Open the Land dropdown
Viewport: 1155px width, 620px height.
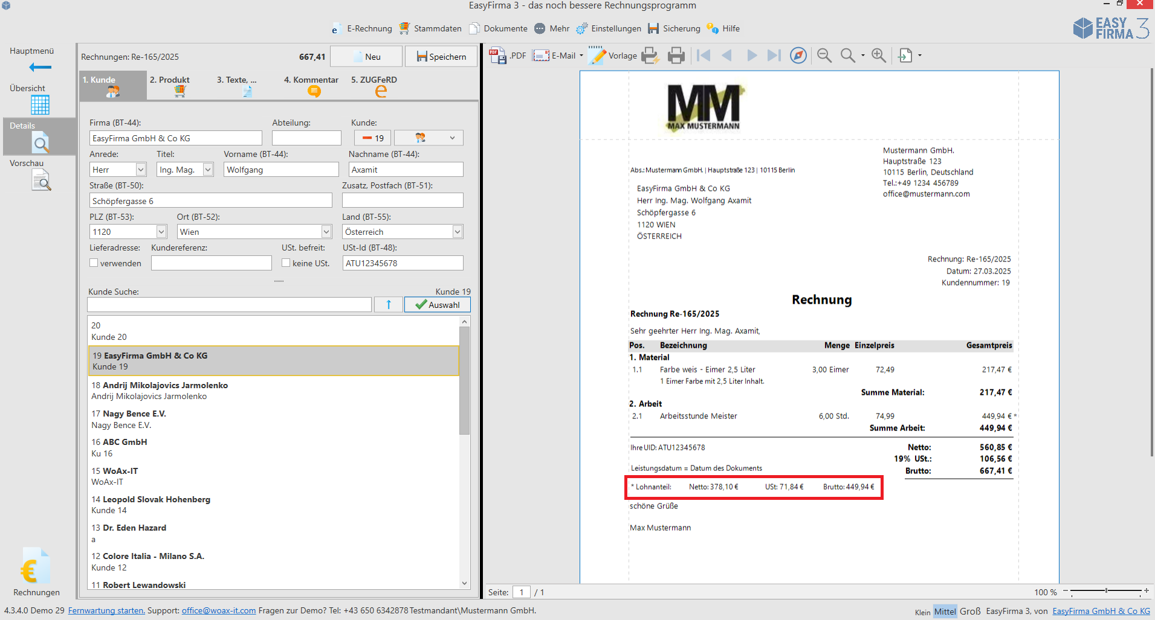(458, 232)
